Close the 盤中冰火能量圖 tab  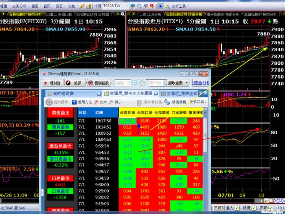tap(156, 94)
